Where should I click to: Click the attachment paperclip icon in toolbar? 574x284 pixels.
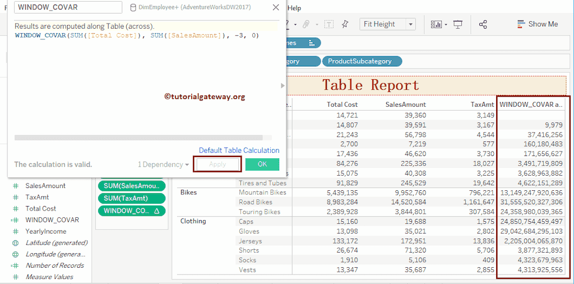point(305,24)
